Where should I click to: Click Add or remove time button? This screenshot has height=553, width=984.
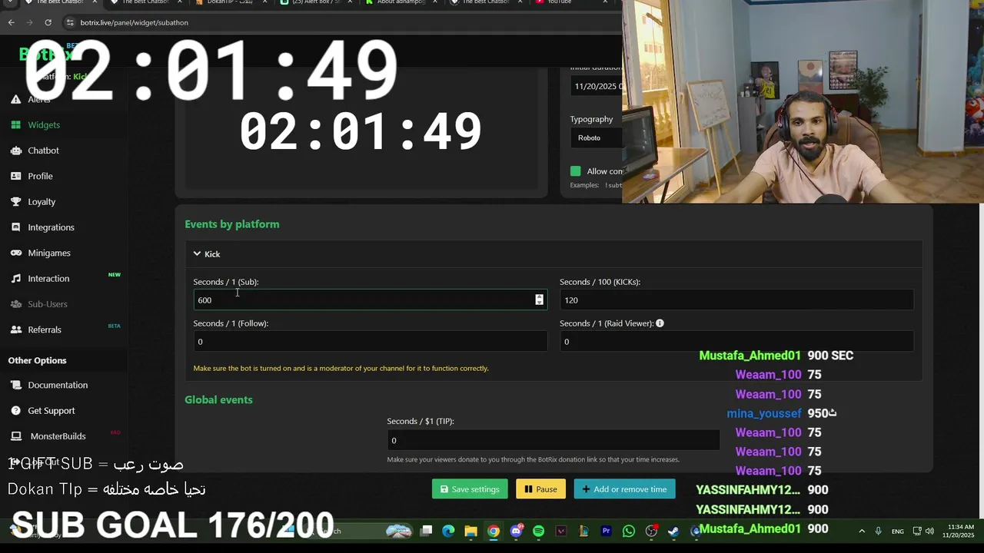(x=624, y=489)
